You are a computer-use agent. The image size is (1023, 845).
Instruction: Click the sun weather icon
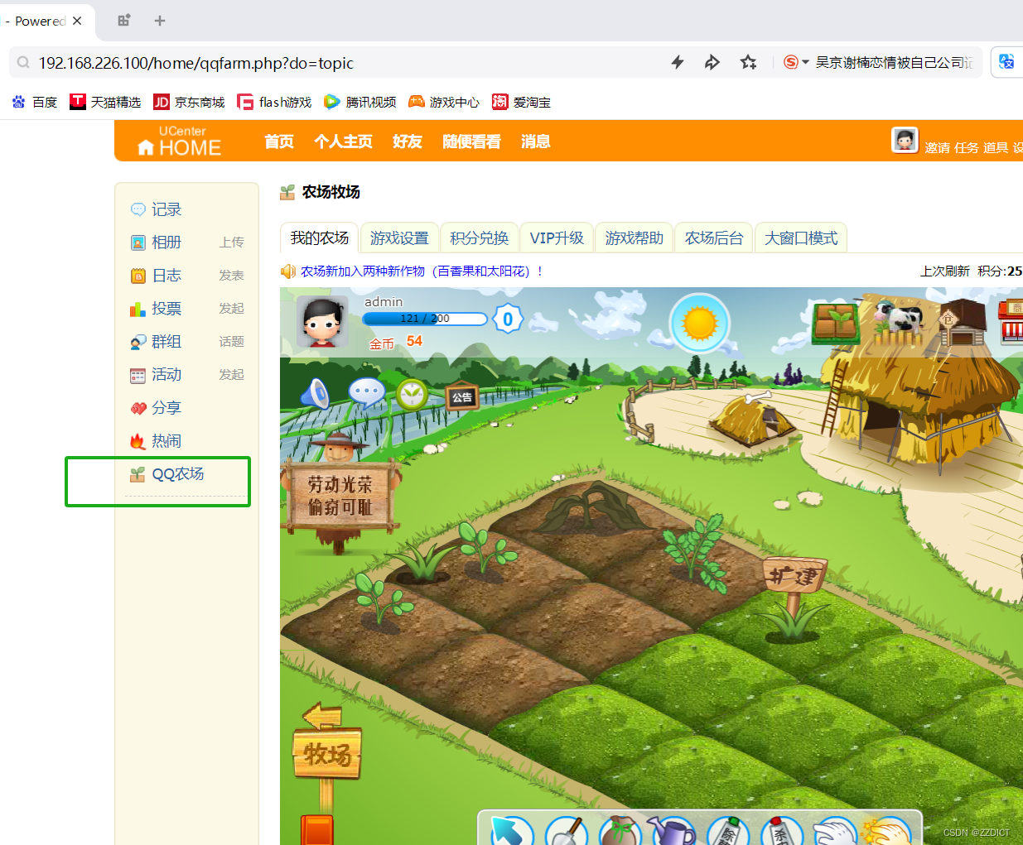click(700, 323)
